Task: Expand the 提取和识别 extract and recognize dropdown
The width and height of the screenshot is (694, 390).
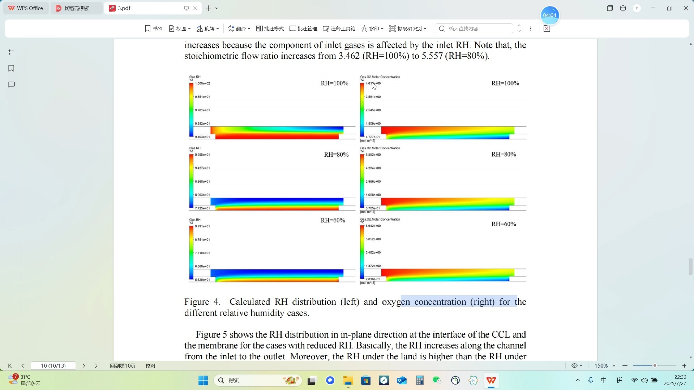Action: [x=408, y=29]
